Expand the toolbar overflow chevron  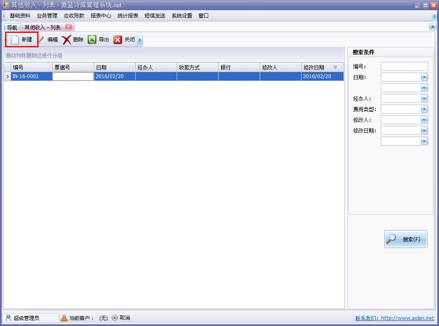139,39
